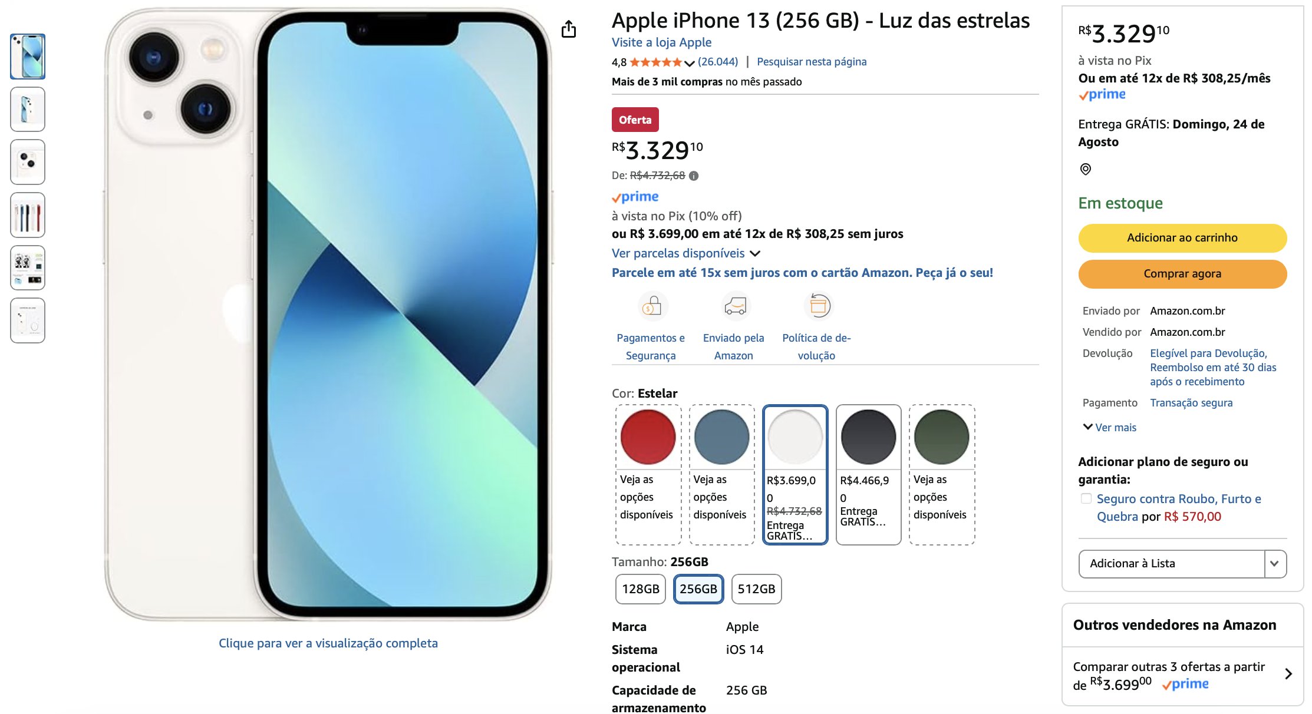
Task: Click the Política de devolução box icon
Action: 819,306
